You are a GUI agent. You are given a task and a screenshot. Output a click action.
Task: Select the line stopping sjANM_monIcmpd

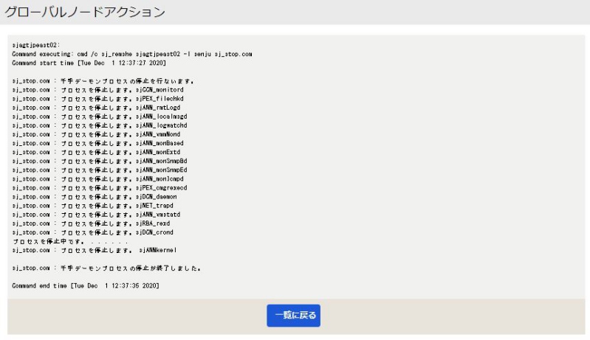pos(97,179)
